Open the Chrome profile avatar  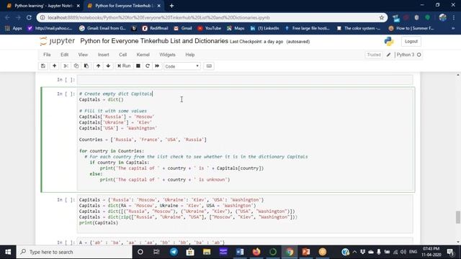tap(442, 17)
